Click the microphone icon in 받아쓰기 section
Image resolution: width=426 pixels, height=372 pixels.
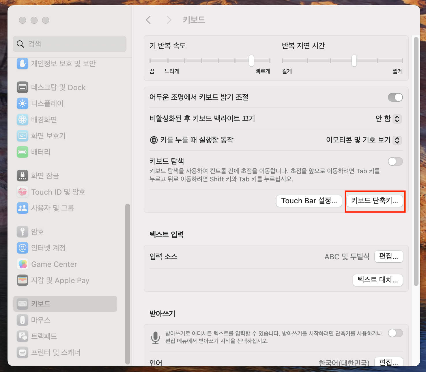pyautogui.click(x=156, y=338)
